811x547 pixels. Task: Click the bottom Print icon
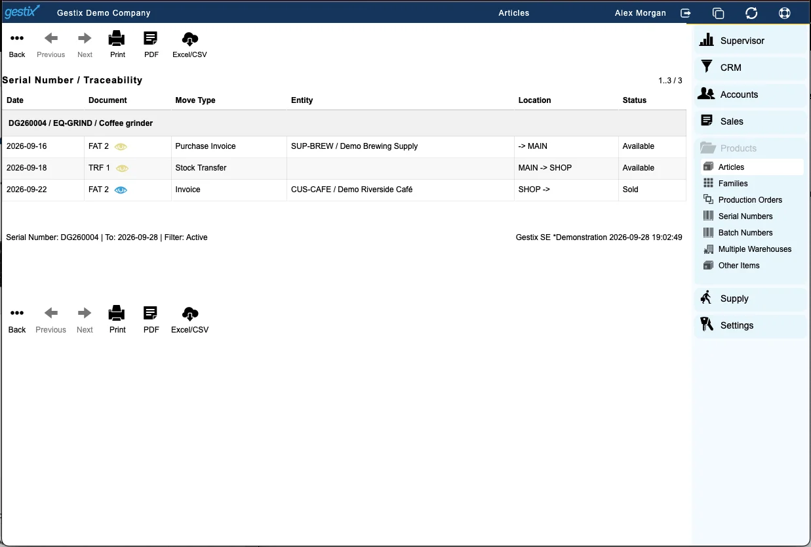(x=117, y=313)
